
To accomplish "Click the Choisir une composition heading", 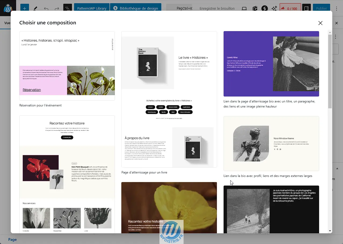I will [x=48, y=23].
